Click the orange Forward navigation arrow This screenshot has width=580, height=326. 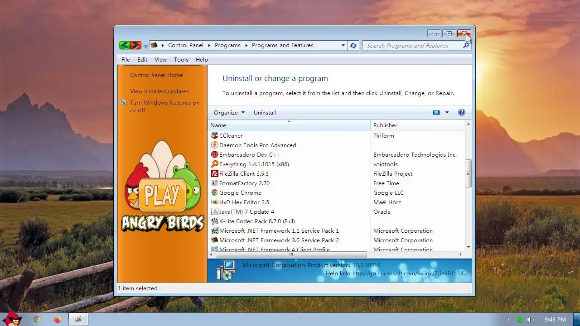pyautogui.click(x=135, y=45)
